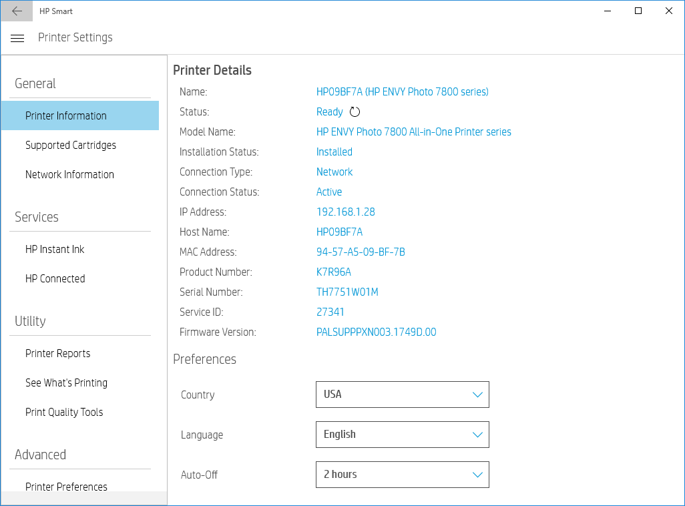Click See What's Printing
Image resolution: width=685 pixels, height=506 pixels.
66,383
